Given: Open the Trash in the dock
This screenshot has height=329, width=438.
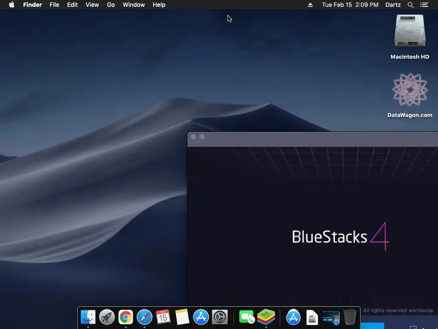Looking at the screenshot, I should point(350,317).
